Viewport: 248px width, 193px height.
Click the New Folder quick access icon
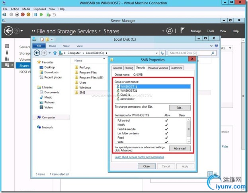tap(47, 39)
